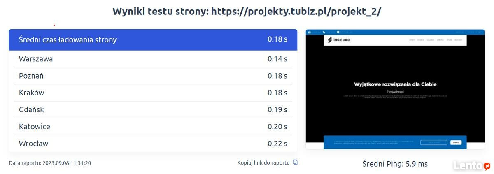This screenshot has height=174, width=494.
Task: Select the Wrocław result row
Action: click(153, 144)
